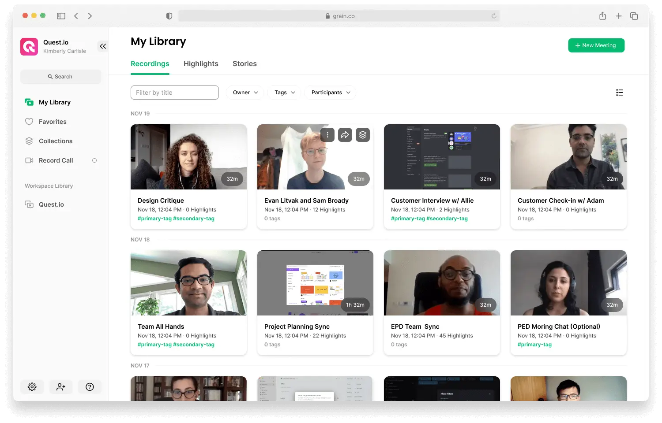Click the Search button in sidebar
Screen dimensions: 662x423
click(x=61, y=77)
